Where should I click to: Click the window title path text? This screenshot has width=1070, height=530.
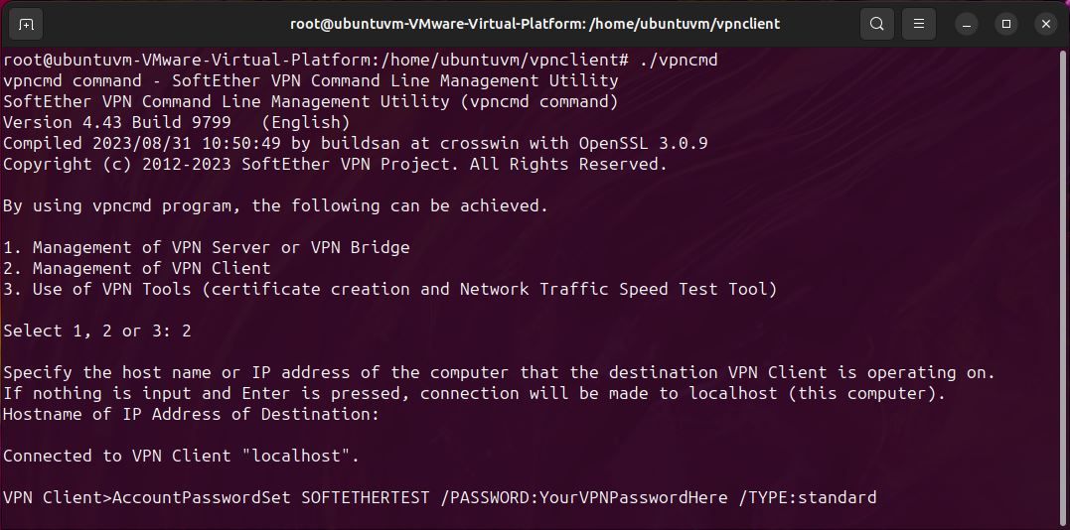tap(534, 24)
